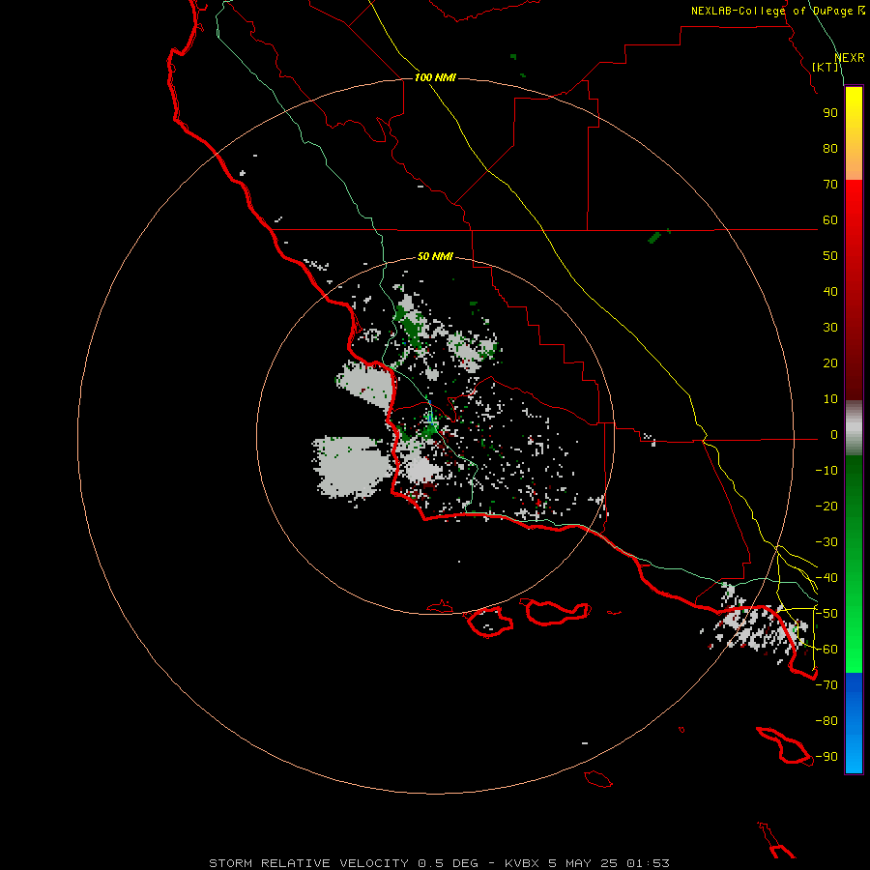Viewport: 870px width, 870px height.
Task: Click the STORM RELATIVE VELOCITY caption text
Action: (x=308, y=863)
